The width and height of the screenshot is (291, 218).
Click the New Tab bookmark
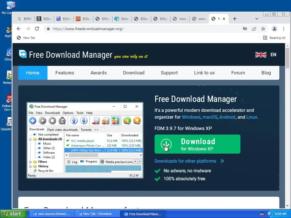pos(26,38)
